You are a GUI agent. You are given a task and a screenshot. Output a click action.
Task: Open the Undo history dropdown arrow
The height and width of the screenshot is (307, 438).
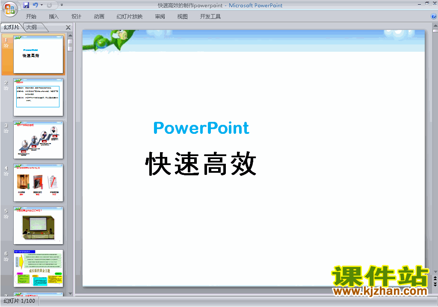[x=41, y=5]
